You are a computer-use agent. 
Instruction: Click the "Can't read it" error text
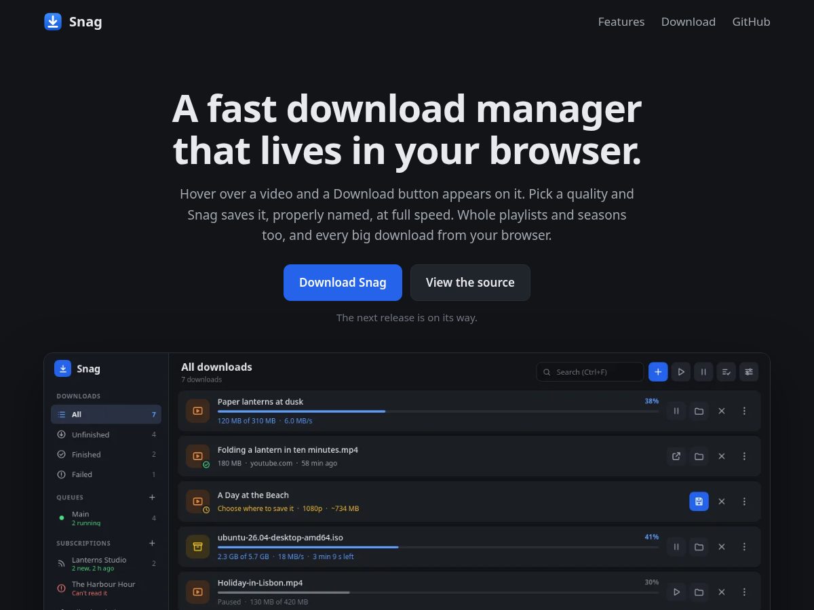point(90,594)
